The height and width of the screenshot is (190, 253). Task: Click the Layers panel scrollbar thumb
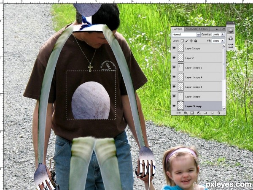223,64
